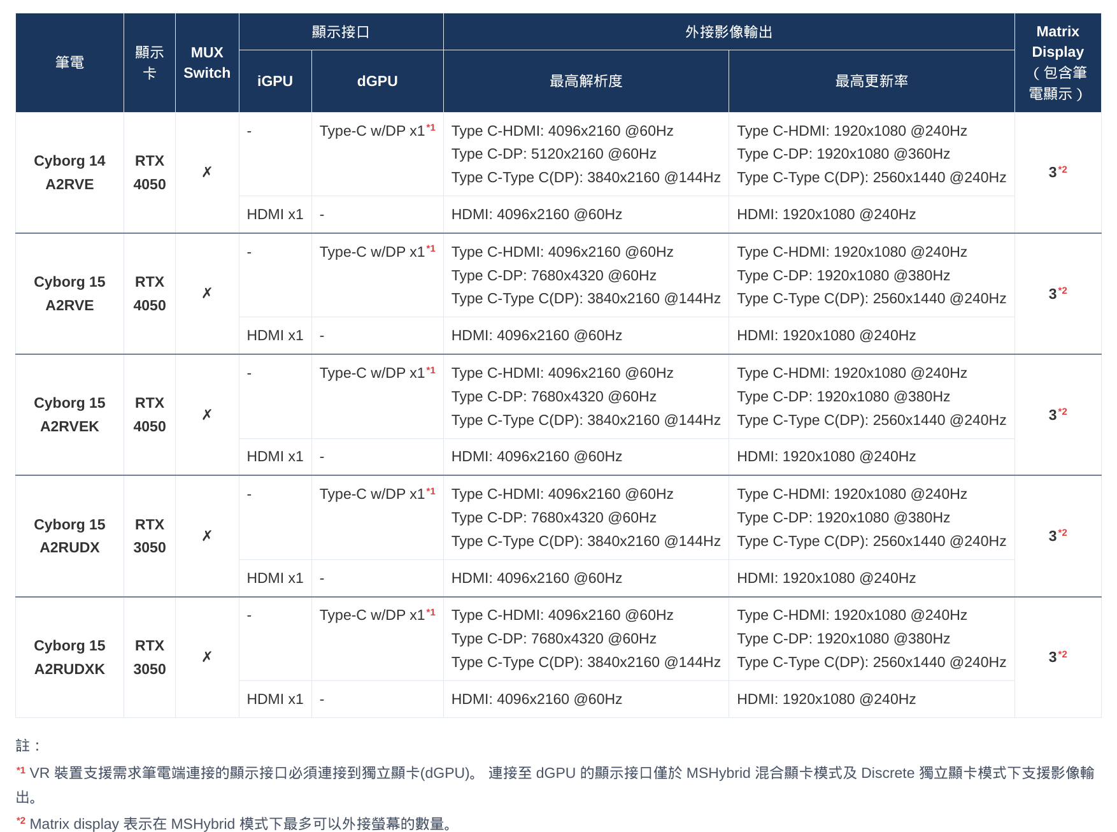Click the MUX ✗ mark for Cyborg 15 A2RVEK
Viewport: 1117px width, 832px height.
click(207, 415)
